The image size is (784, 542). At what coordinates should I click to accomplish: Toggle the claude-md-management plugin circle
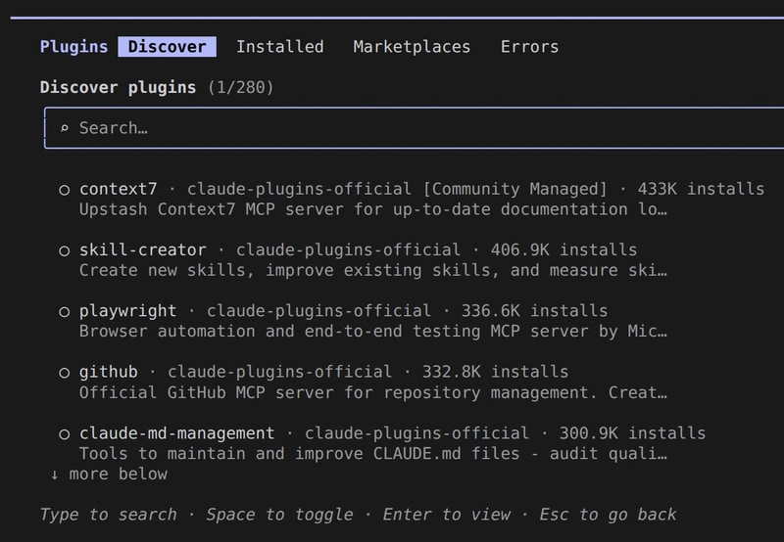(64, 434)
